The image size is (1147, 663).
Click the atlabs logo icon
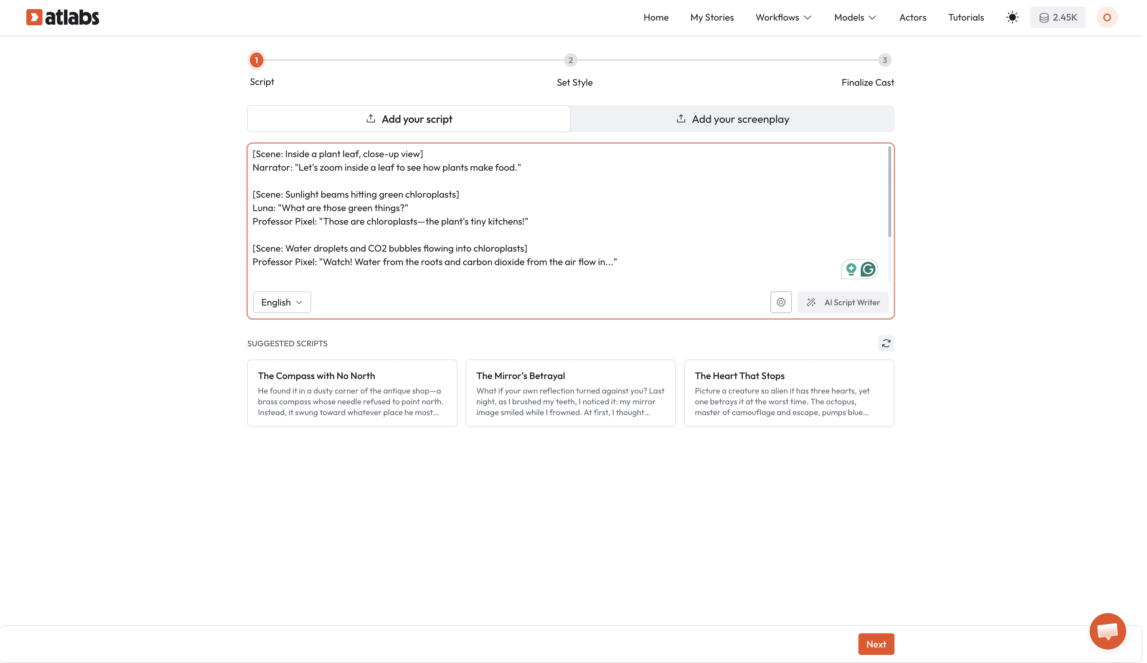(34, 17)
